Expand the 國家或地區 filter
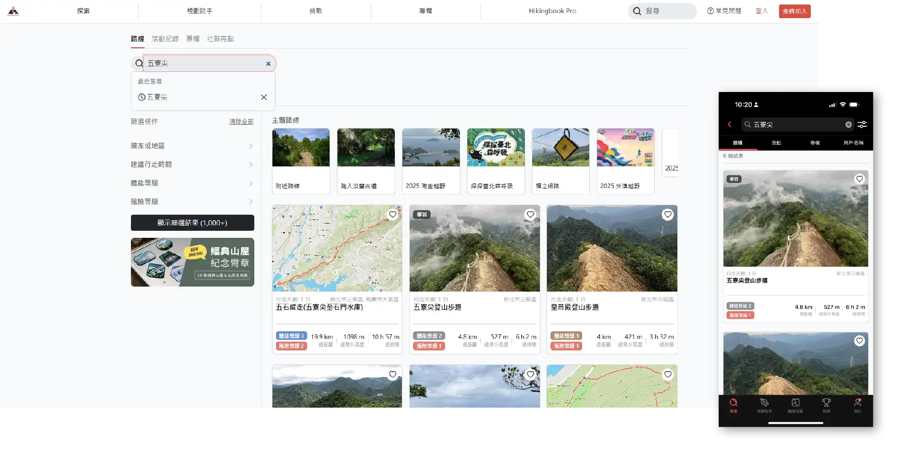 click(x=192, y=146)
